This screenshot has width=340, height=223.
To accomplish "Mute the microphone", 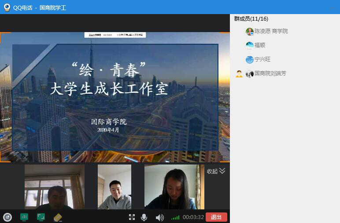I will (144, 217).
